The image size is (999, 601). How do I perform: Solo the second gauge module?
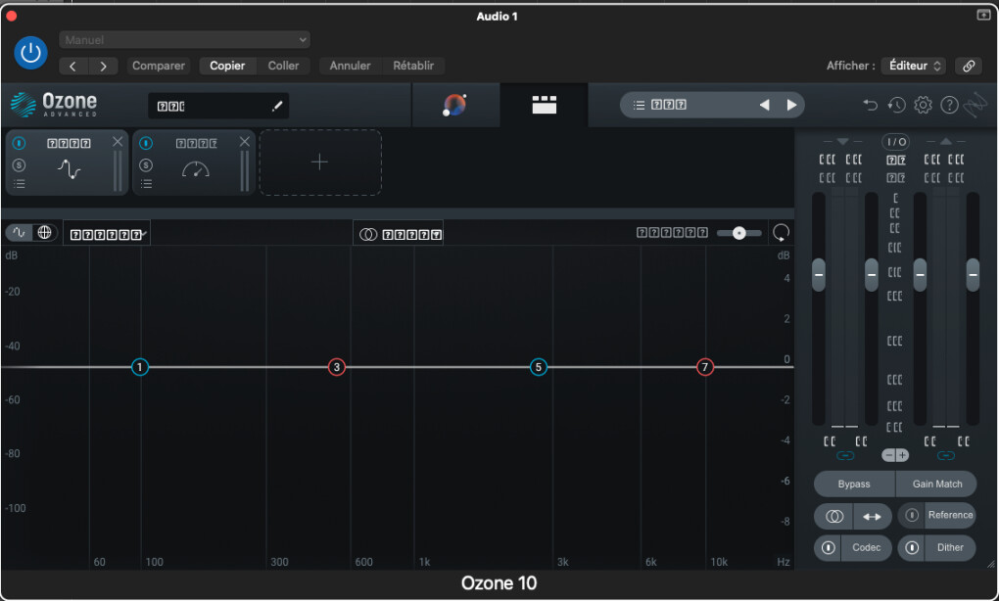click(x=146, y=165)
